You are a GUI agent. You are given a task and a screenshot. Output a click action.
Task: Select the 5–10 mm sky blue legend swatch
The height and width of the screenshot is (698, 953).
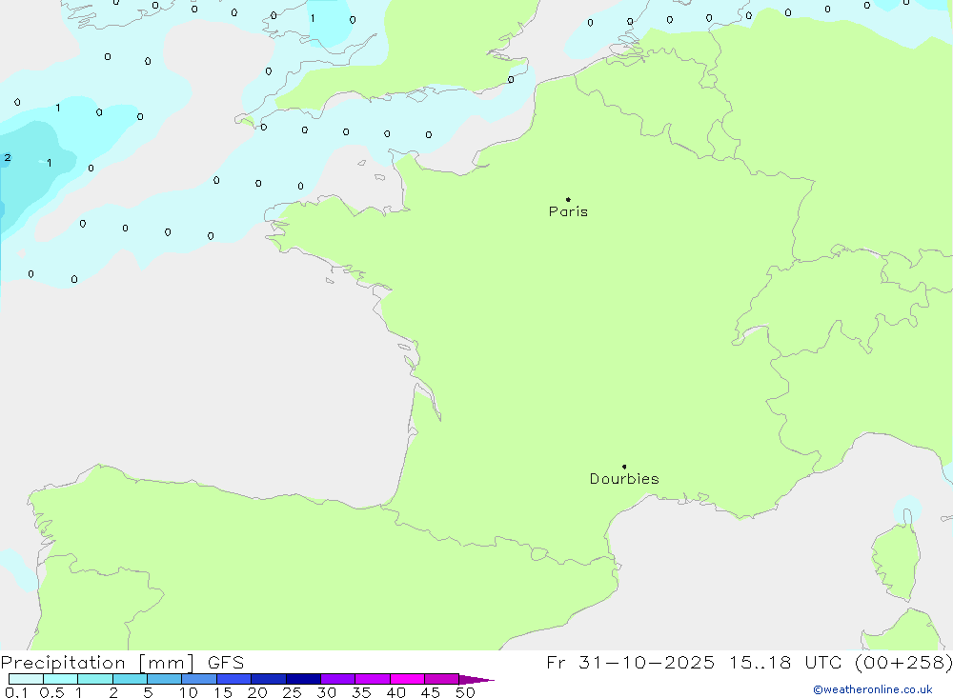[x=165, y=679]
